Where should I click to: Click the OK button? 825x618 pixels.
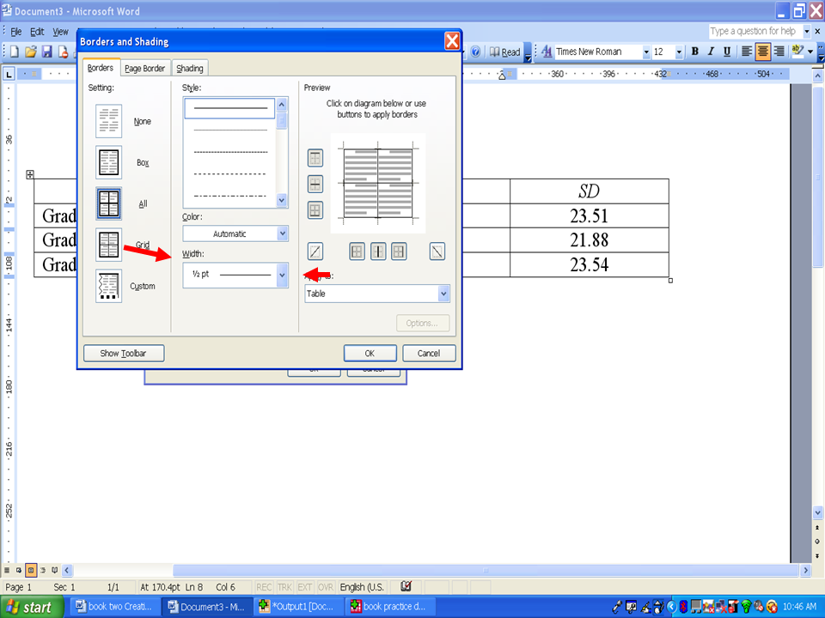coord(370,353)
